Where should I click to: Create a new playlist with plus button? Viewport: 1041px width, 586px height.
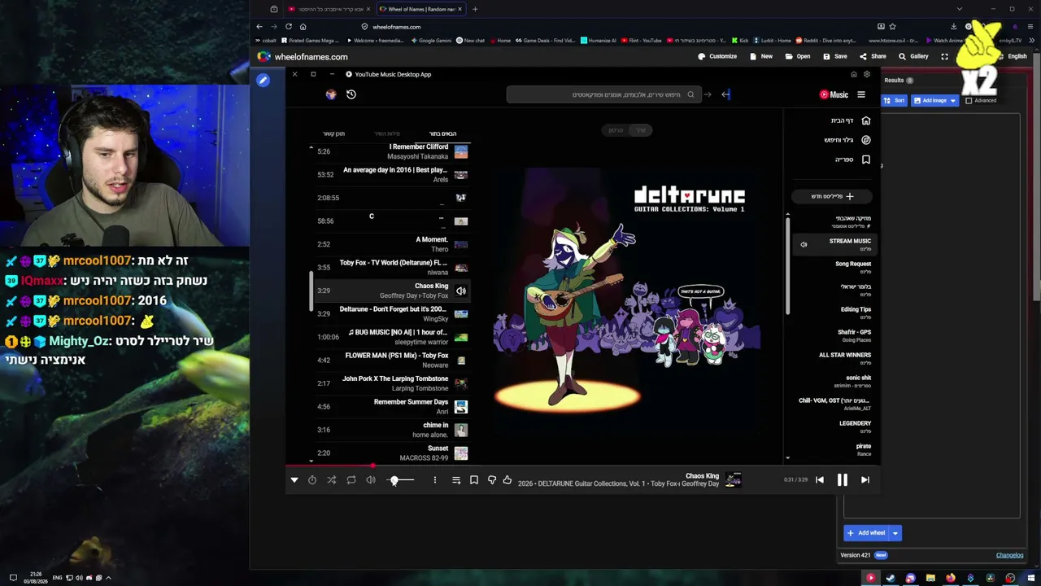833,196
